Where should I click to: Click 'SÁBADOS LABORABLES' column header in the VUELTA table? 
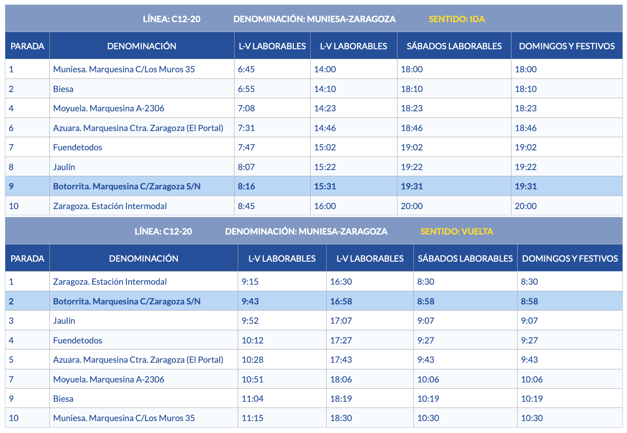(465, 258)
